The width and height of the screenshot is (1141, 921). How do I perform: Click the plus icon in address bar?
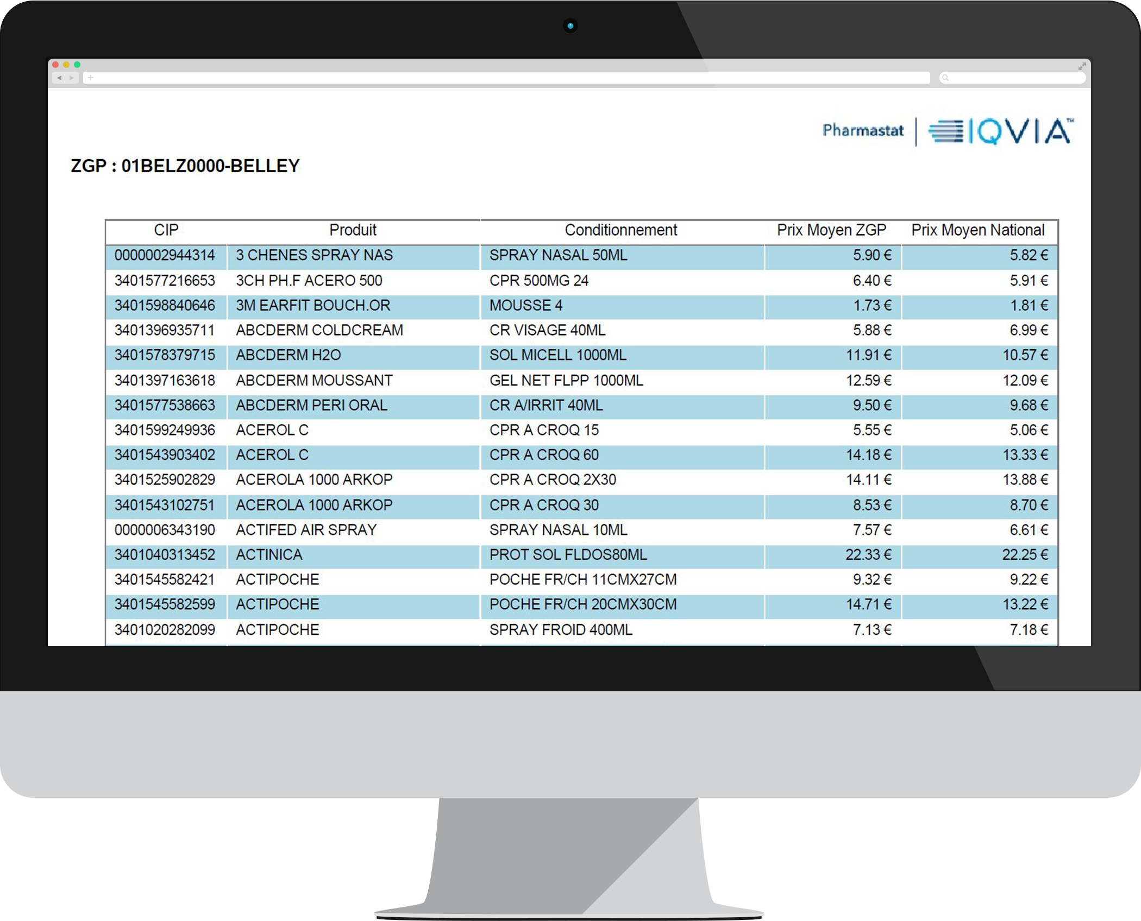pyautogui.click(x=91, y=78)
